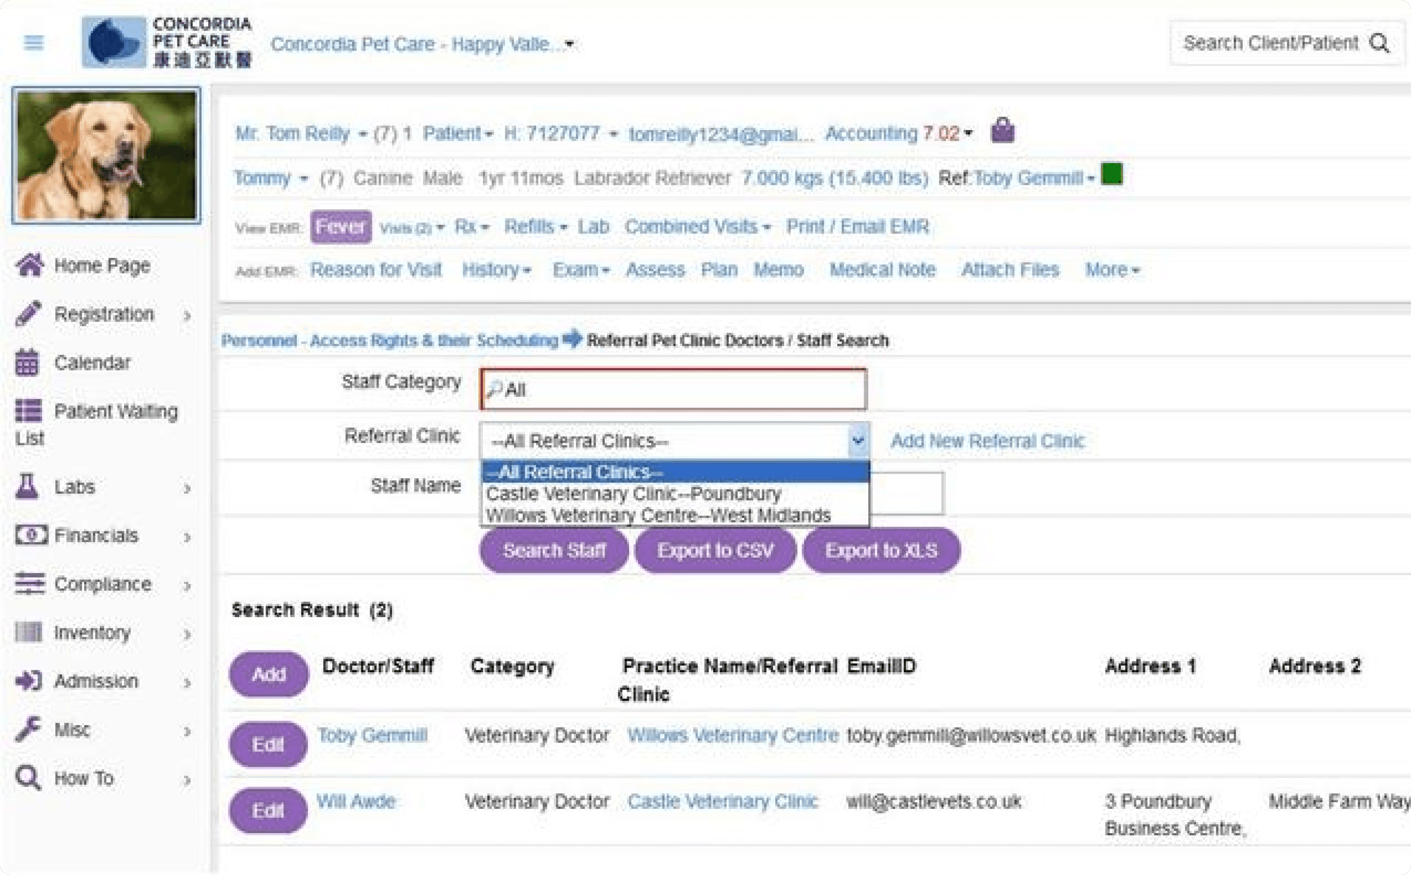Open the Referral Clinic dropdown arrow
The width and height of the screenshot is (1411, 875).
click(x=858, y=441)
